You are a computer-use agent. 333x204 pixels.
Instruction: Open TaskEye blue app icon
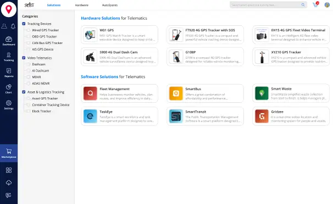pyautogui.click(x=90, y=116)
